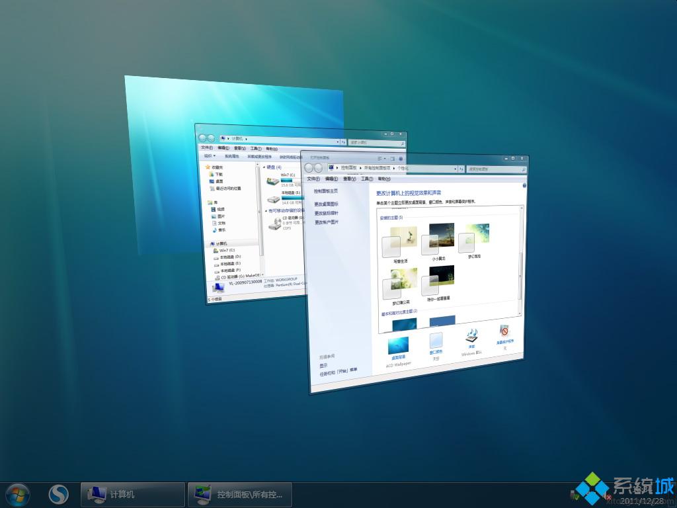Click navigation pane scrollbar in Computer window
The height and width of the screenshot is (508, 677).
coord(260,212)
